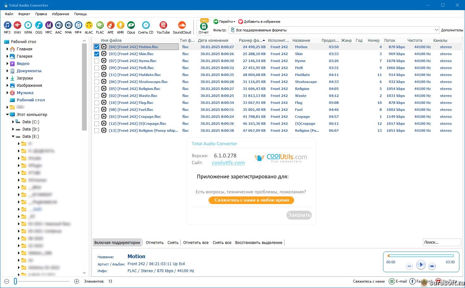The width and height of the screenshot is (465, 288).
Task: Click the Поиск search field
Action: 442,242
